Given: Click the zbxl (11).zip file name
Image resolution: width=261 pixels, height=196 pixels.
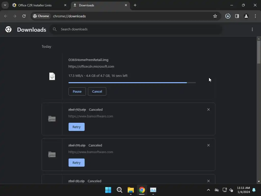Looking at the screenshot, I should tap(77, 145).
